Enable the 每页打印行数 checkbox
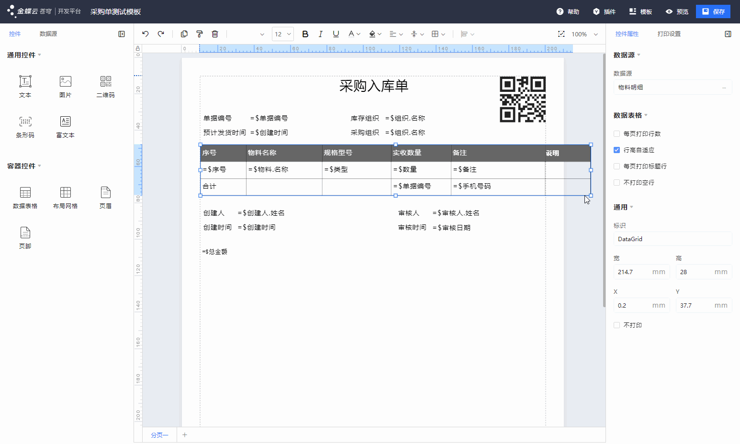This screenshot has width=740, height=444. [617, 133]
